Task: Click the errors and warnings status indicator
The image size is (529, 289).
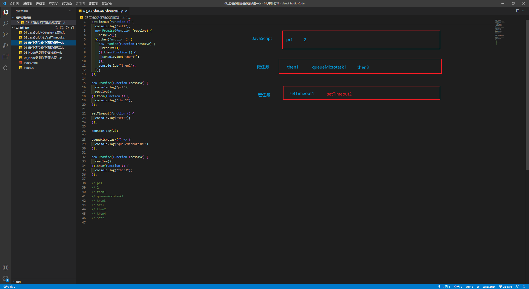Action: pos(9,287)
